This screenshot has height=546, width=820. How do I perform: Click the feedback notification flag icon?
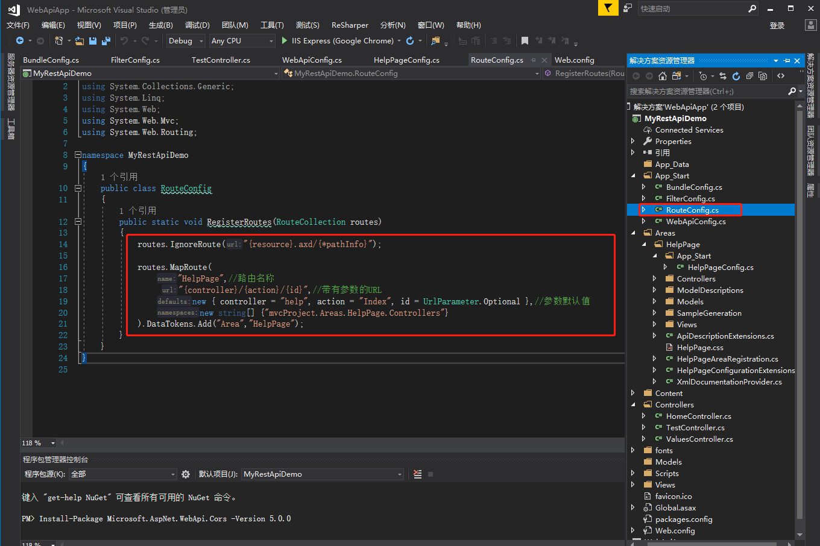[608, 8]
